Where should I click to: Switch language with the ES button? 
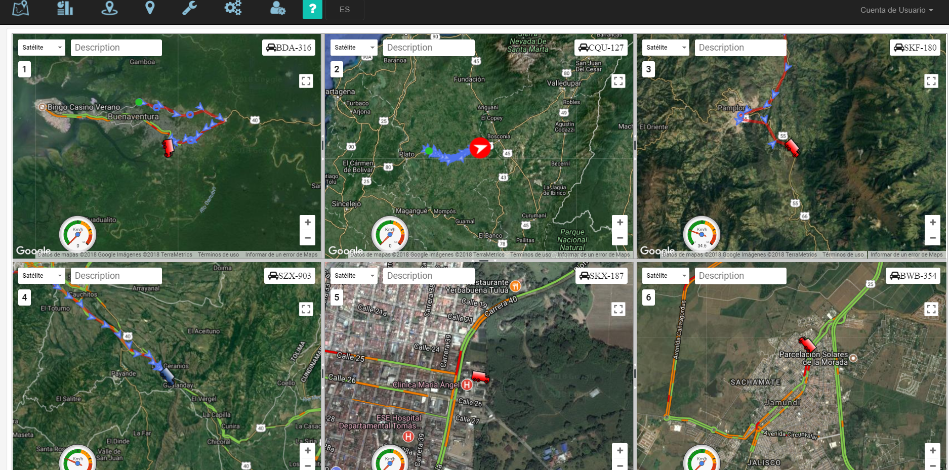(x=345, y=10)
